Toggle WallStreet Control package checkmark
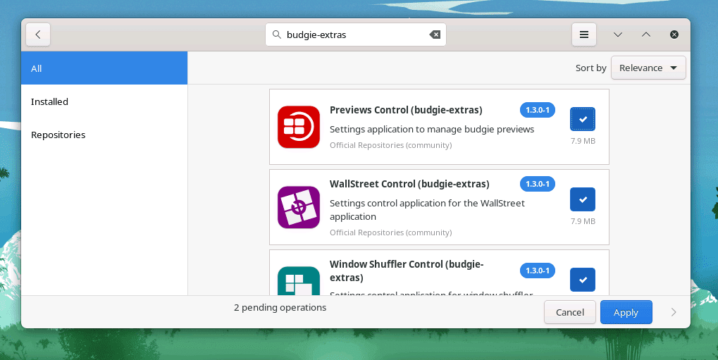This screenshot has height=360, width=718. (x=583, y=199)
